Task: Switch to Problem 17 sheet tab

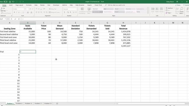Action: [x=38, y=103]
